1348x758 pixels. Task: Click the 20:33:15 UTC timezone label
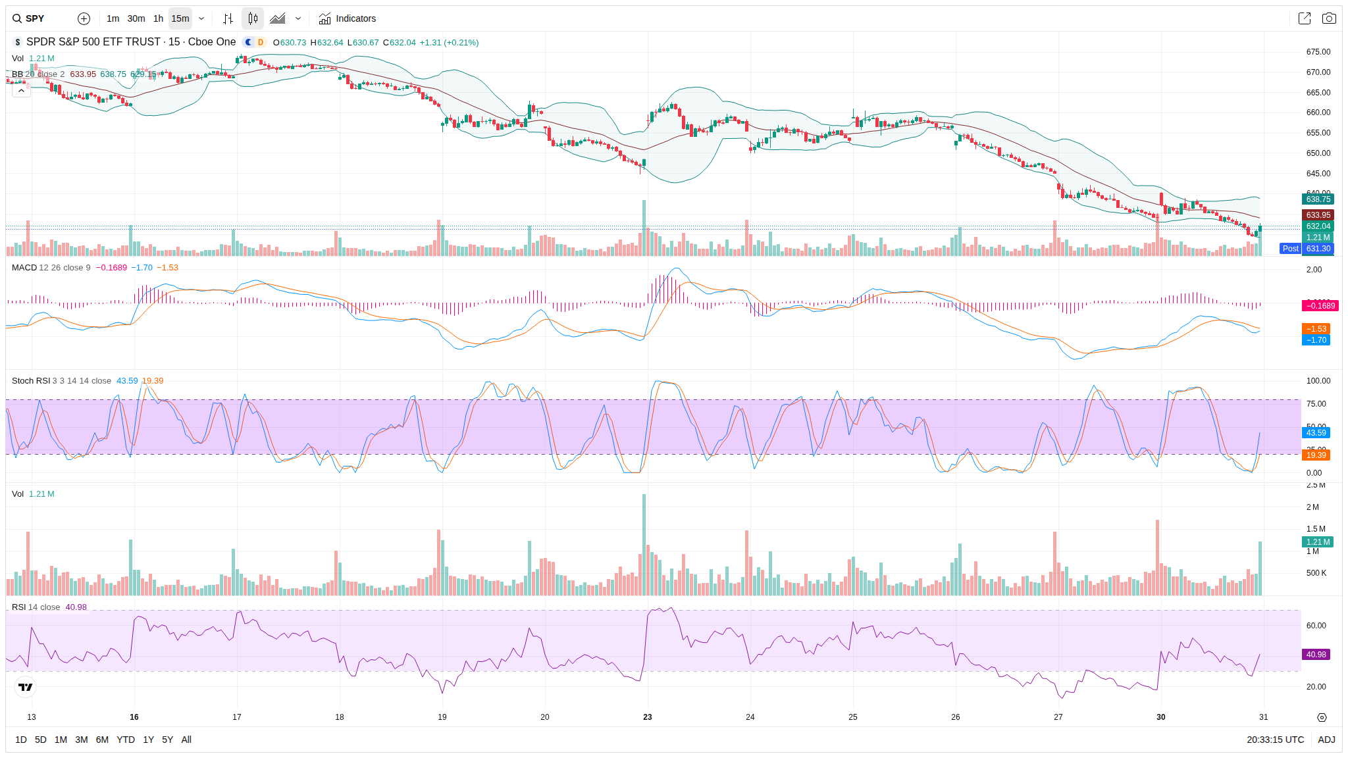click(x=1275, y=740)
